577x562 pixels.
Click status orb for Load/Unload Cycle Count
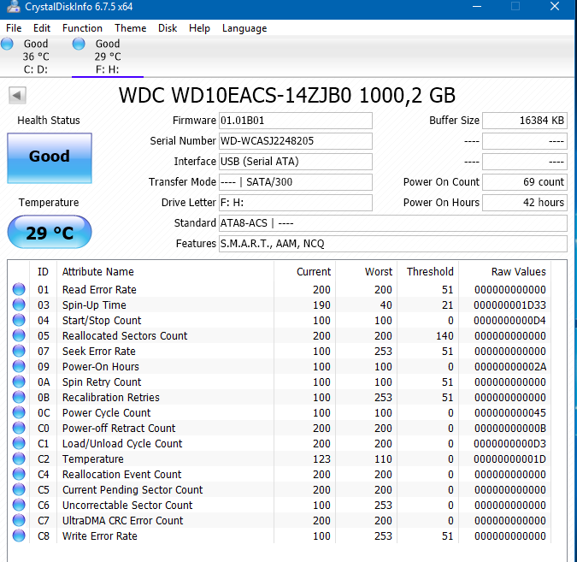pos(19,443)
